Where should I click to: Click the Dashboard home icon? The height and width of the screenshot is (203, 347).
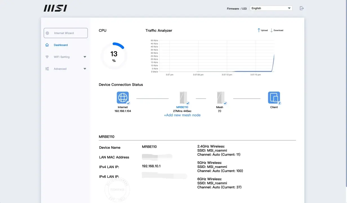click(47, 45)
